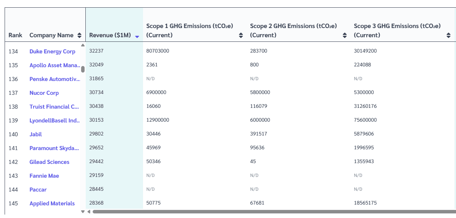
Task: Select Scope 3 value 1996595
Action: [364, 147]
